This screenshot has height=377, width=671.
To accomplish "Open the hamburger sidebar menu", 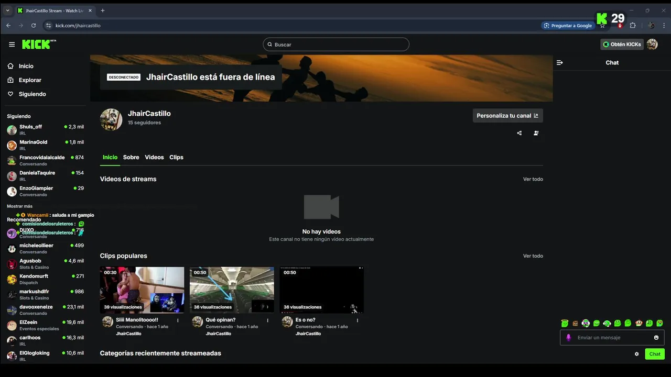I will (x=12, y=45).
